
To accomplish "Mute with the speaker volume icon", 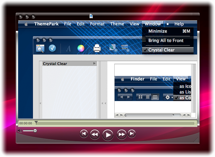I will [20, 131].
